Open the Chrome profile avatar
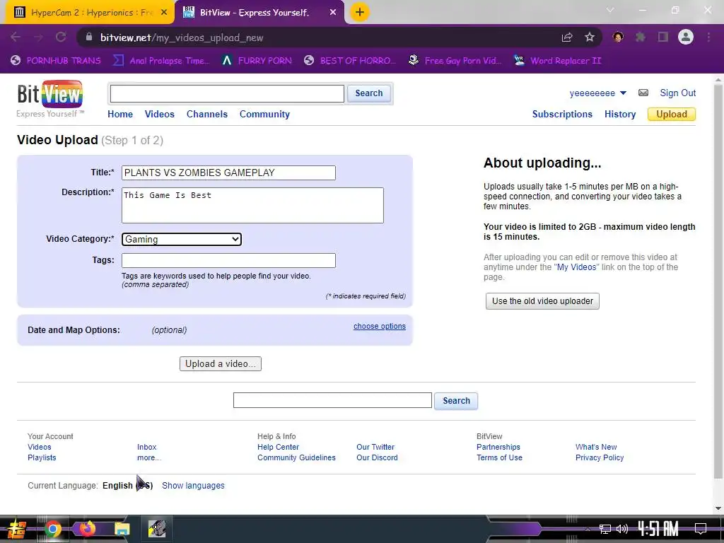 coord(686,37)
